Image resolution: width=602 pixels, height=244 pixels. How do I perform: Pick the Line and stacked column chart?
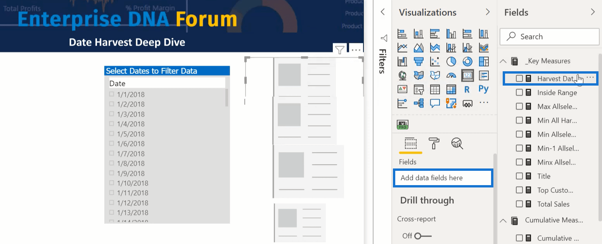click(451, 48)
